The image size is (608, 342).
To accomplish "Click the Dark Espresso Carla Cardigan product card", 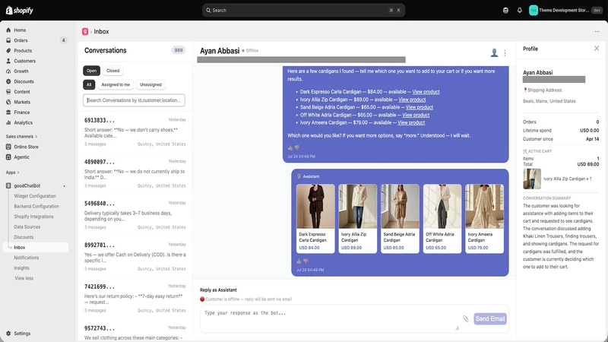I will point(315,219).
